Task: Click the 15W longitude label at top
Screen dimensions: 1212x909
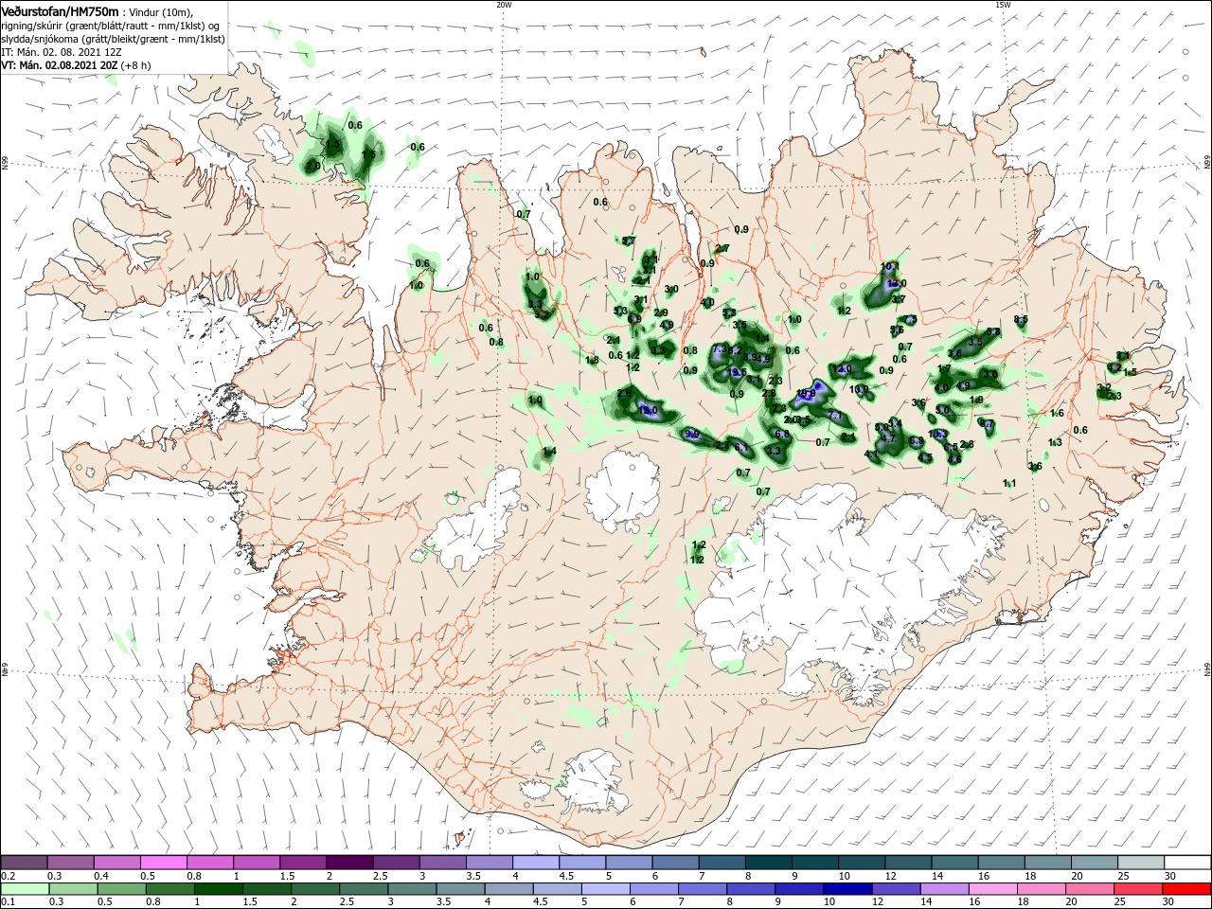Action: pos(1003,4)
